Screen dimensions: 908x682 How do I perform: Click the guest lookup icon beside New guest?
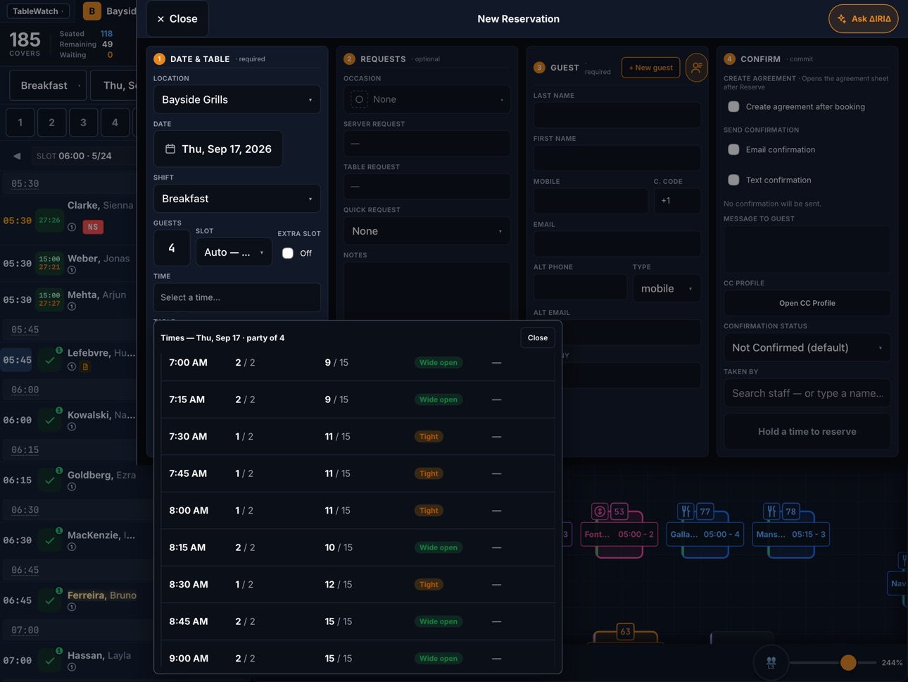(696, 68)
